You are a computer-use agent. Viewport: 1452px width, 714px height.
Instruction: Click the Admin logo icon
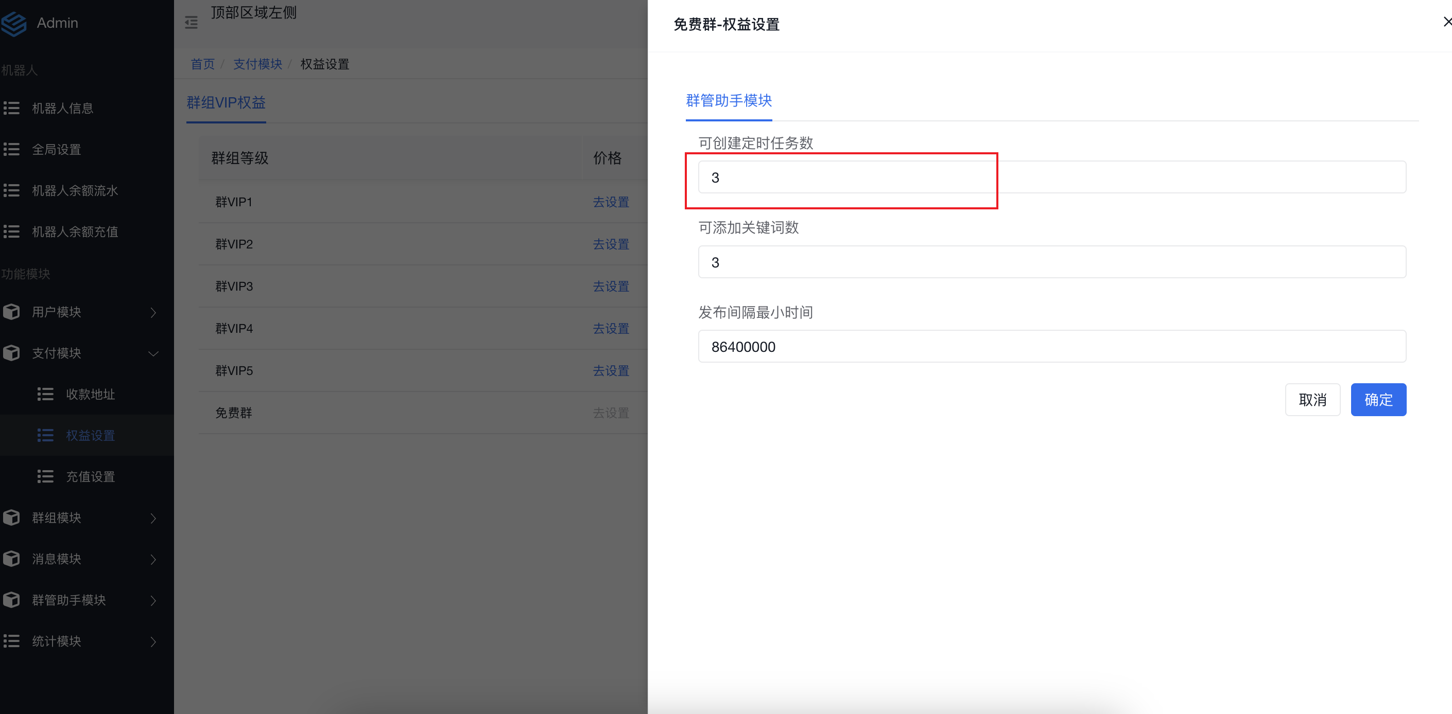(x=14, y=24)
